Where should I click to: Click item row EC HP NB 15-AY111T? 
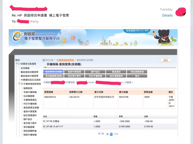(110, 127)
